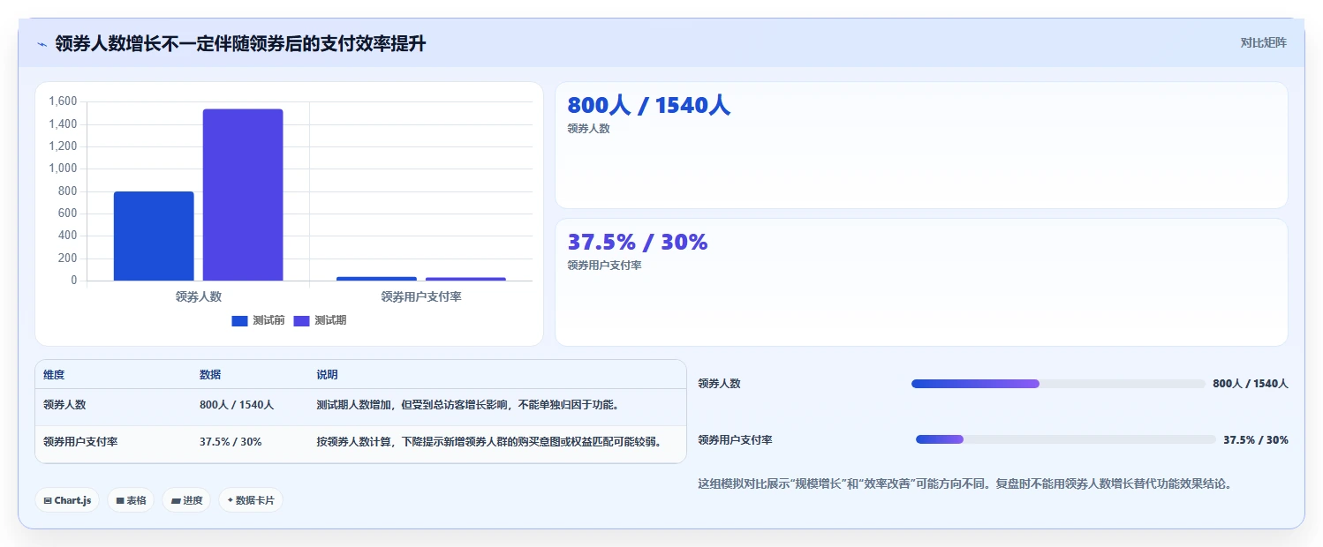
Task: Click the blue 测试前 legend color box
Action: [240, 321]
